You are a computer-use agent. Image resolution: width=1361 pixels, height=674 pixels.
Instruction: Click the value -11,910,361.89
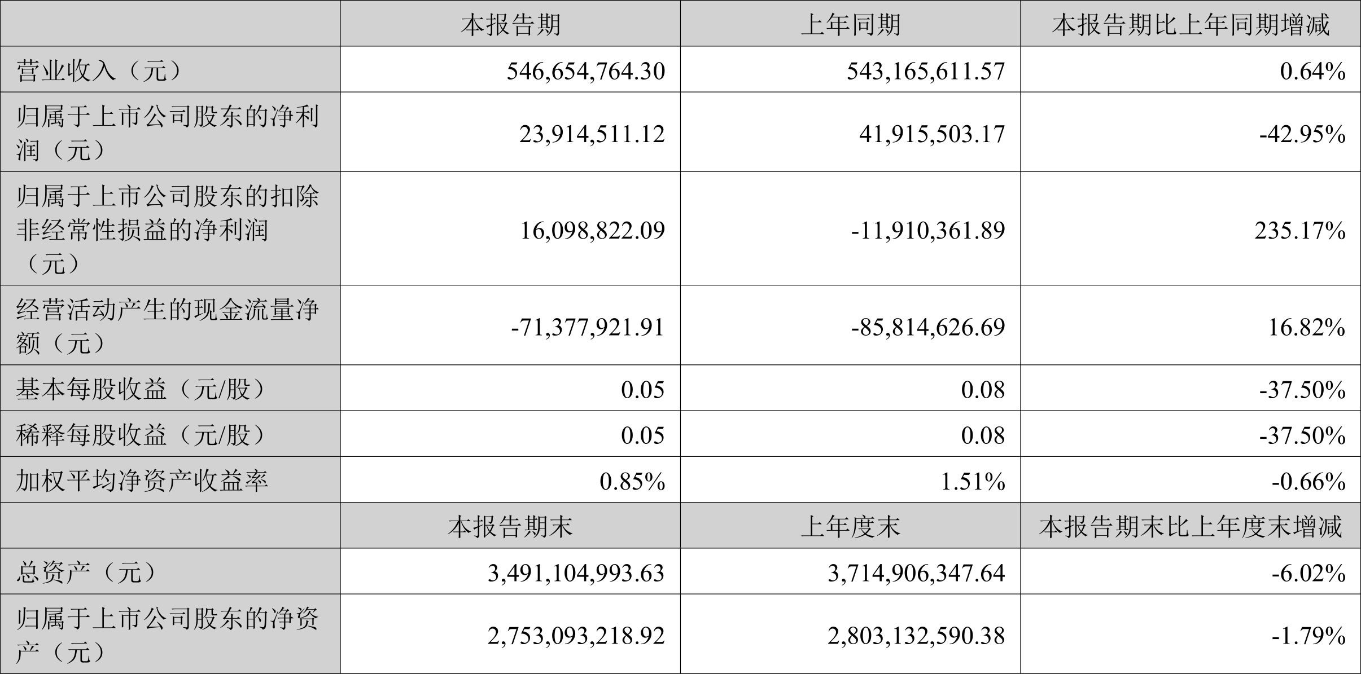(x=929, y=230)
